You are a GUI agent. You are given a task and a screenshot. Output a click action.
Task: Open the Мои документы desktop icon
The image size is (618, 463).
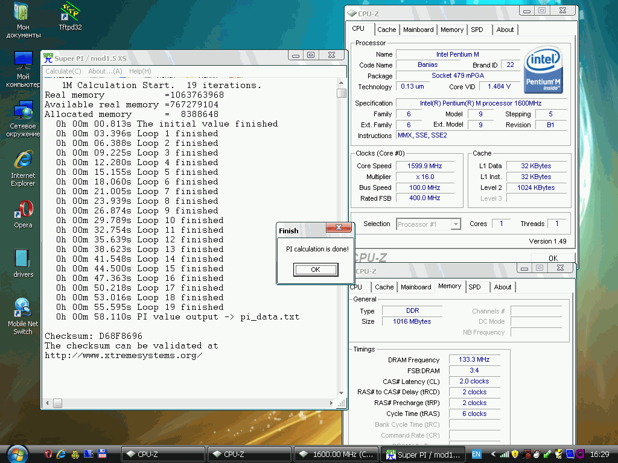pos(22,20)
